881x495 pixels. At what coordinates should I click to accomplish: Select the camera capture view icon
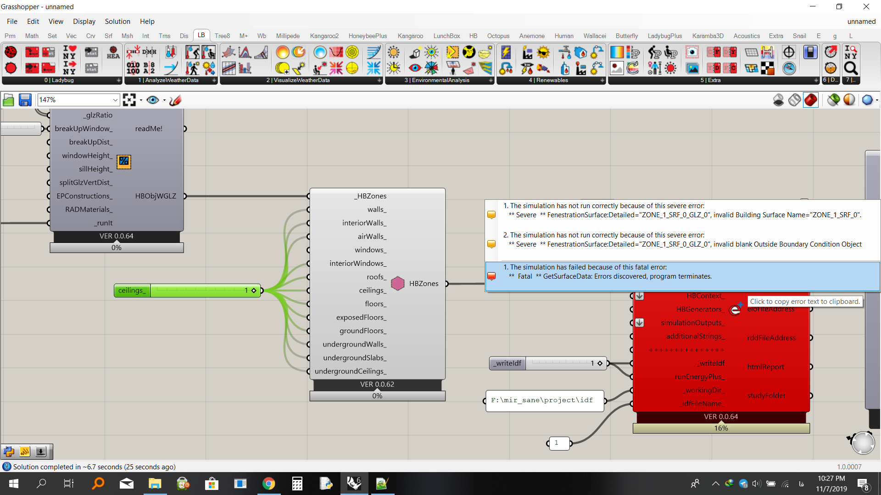tap(692, 52)
